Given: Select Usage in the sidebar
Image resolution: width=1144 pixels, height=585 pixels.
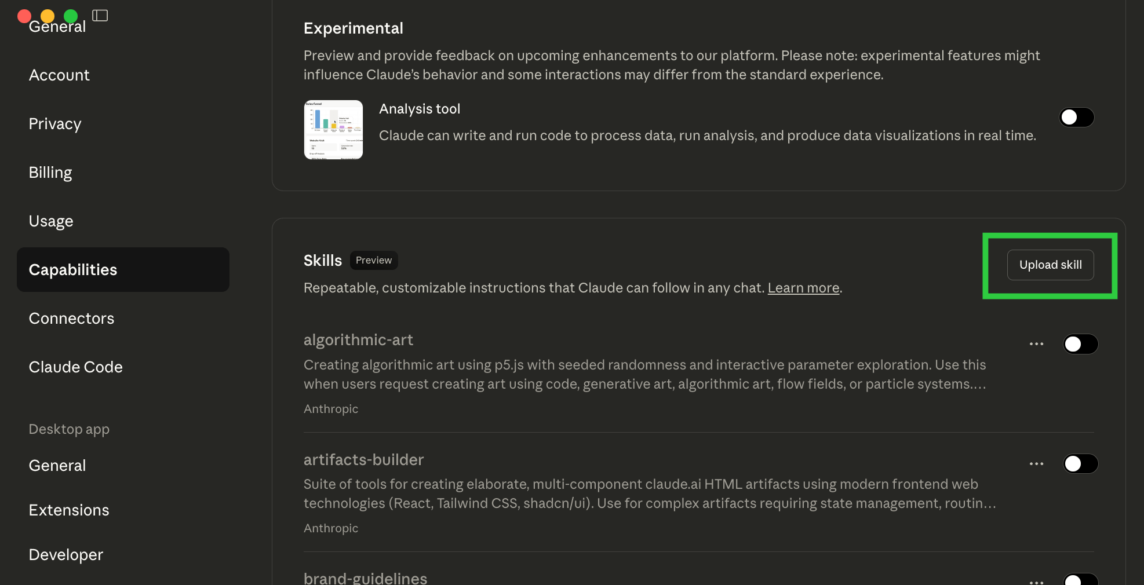Looking at the screenshot, I should (x=51, y=221).
